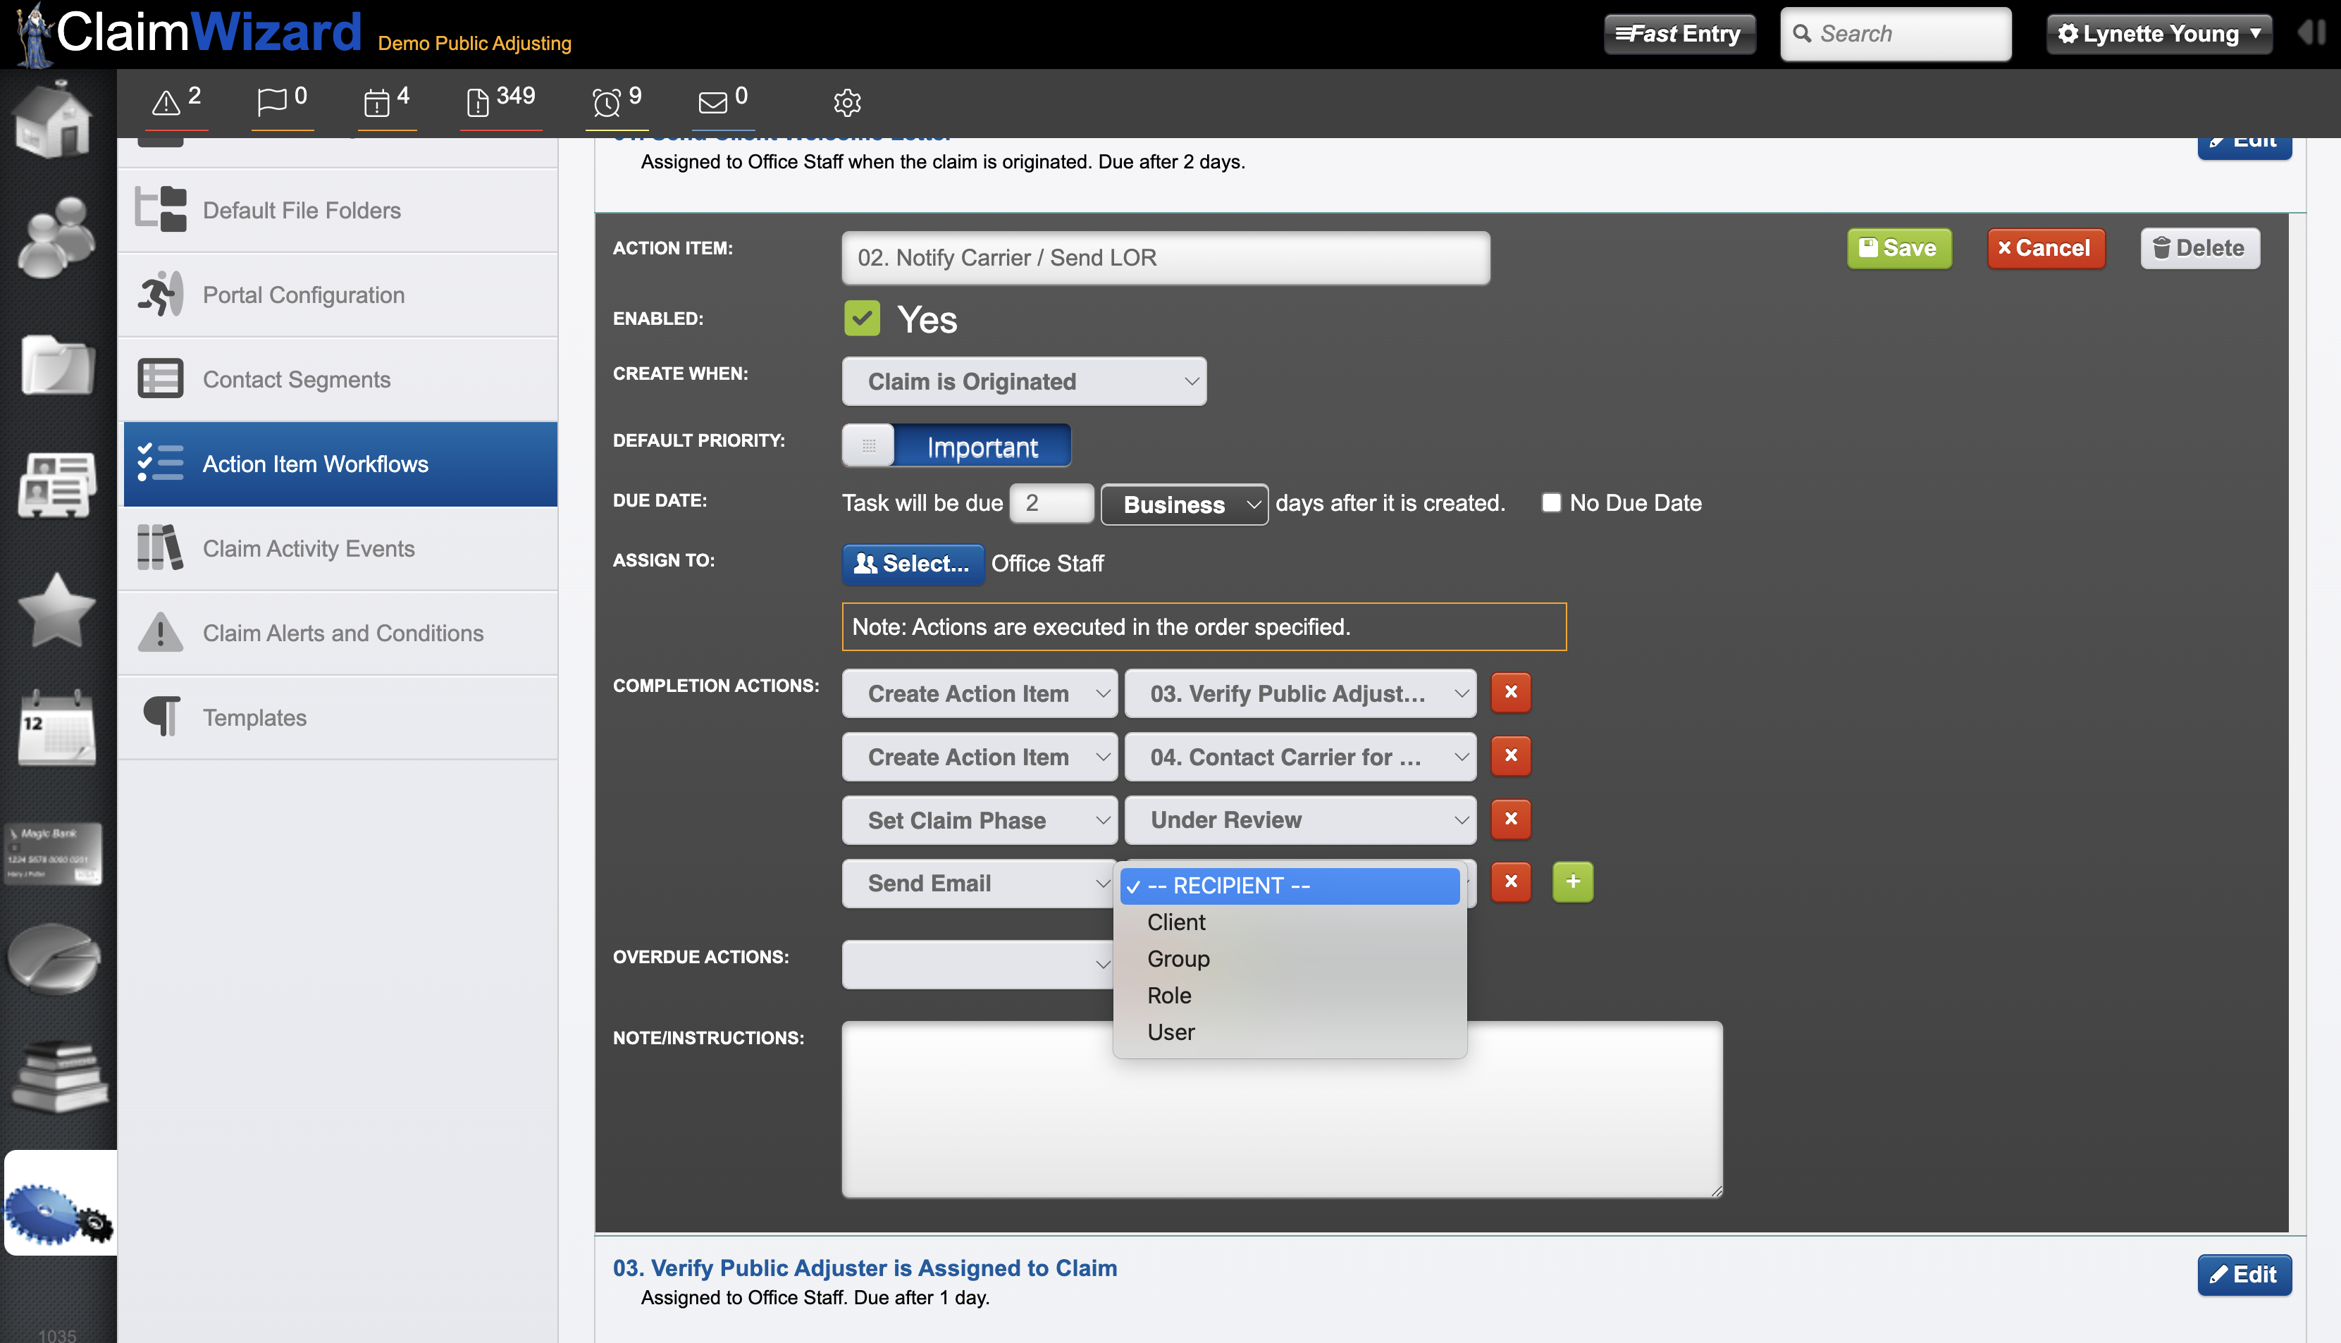Choose Role as email recipient

click(x=1290, y=995)
